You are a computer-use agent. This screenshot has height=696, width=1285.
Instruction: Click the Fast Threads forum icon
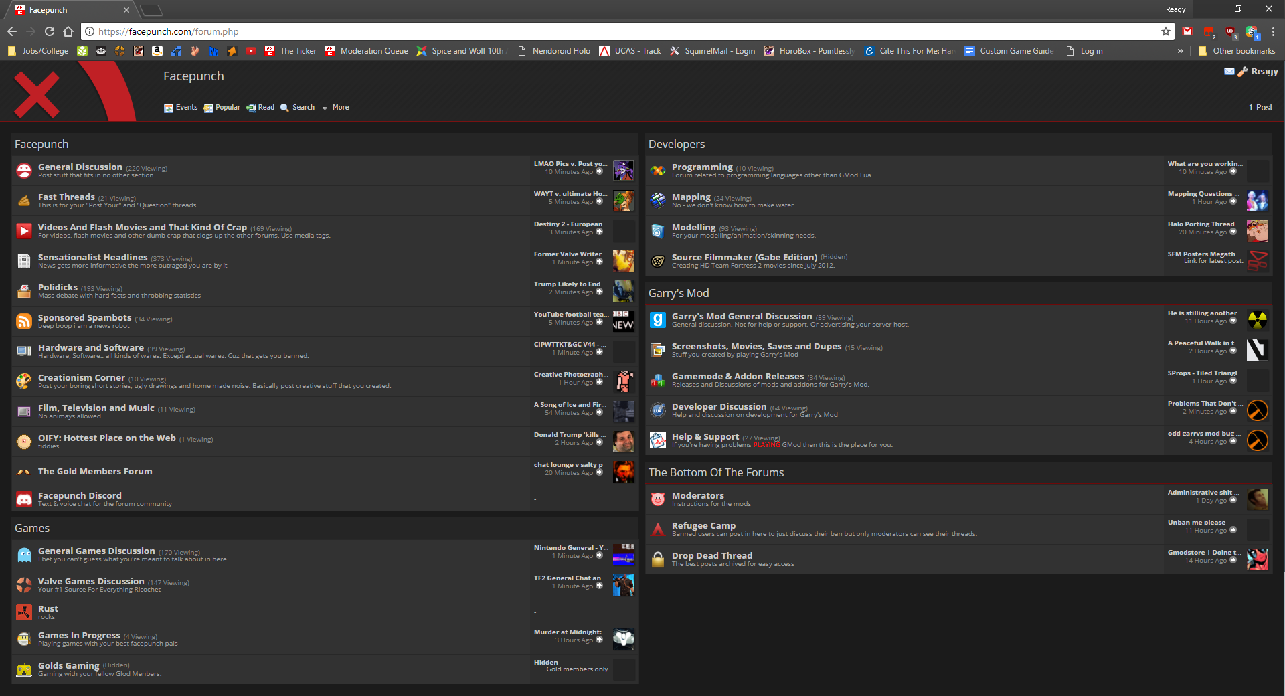pos(24,201)
